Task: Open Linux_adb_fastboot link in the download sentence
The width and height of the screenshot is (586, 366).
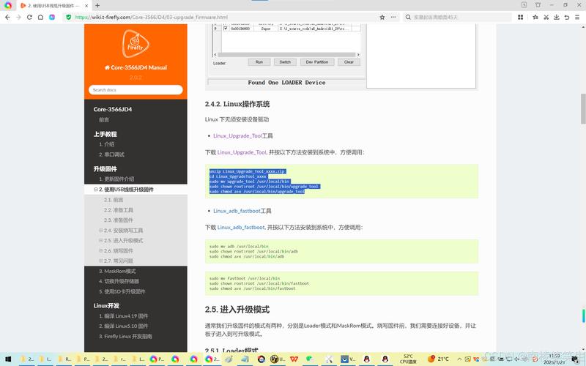Action: 241,228
